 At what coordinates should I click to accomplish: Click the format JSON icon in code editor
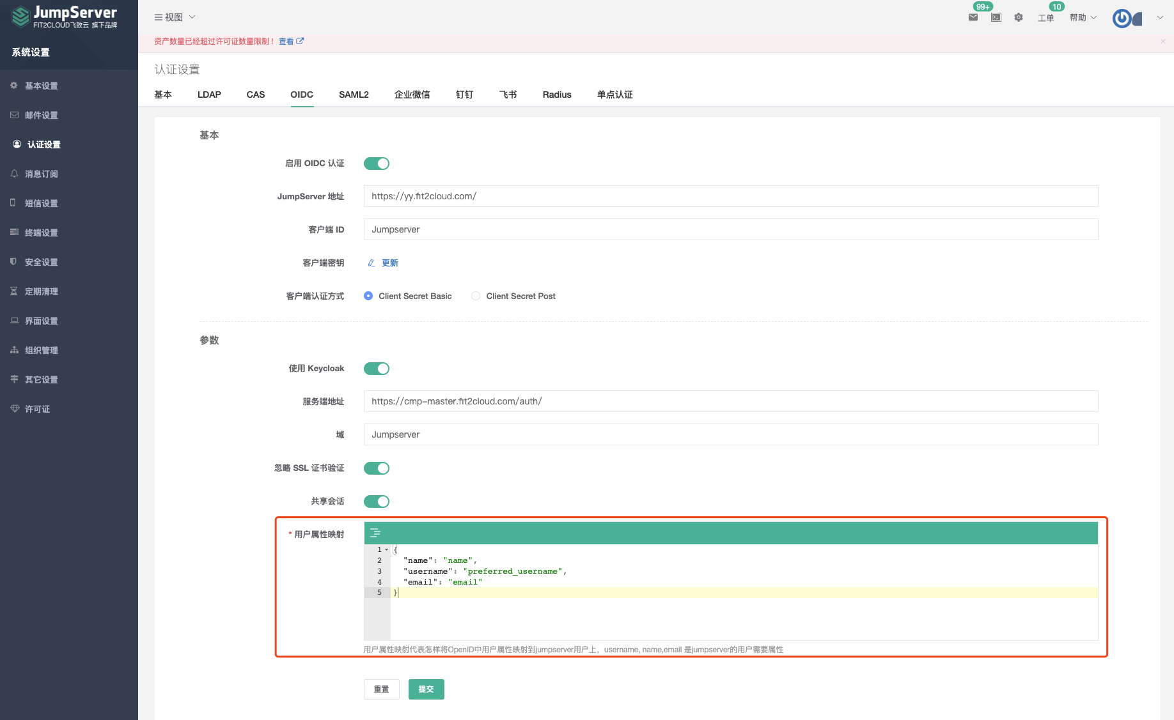375,533
